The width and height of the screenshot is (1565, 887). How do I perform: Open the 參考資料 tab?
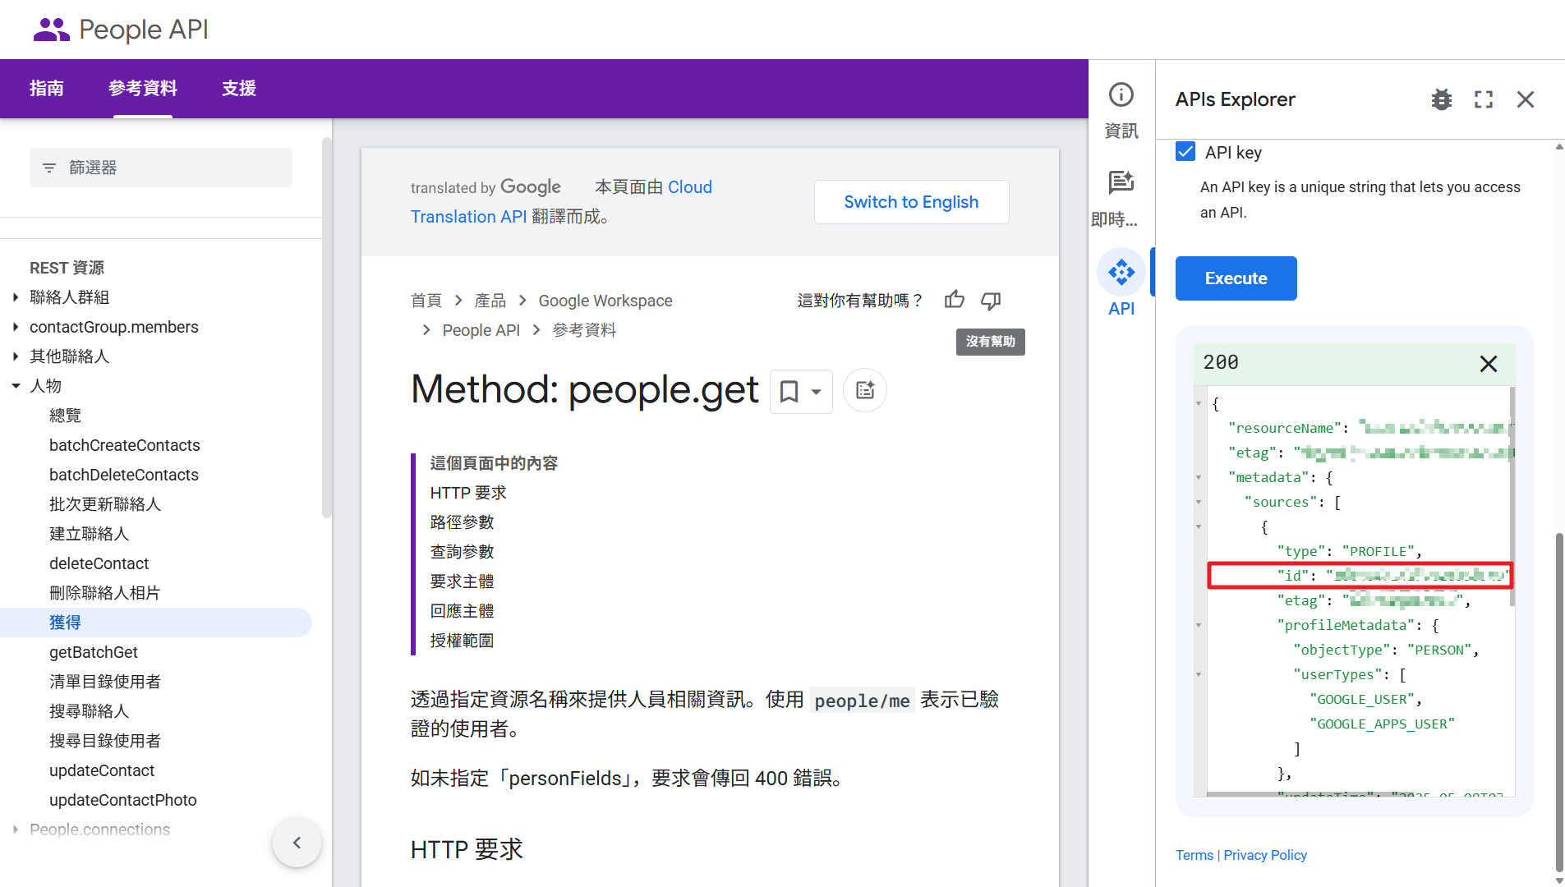(143, 89)
